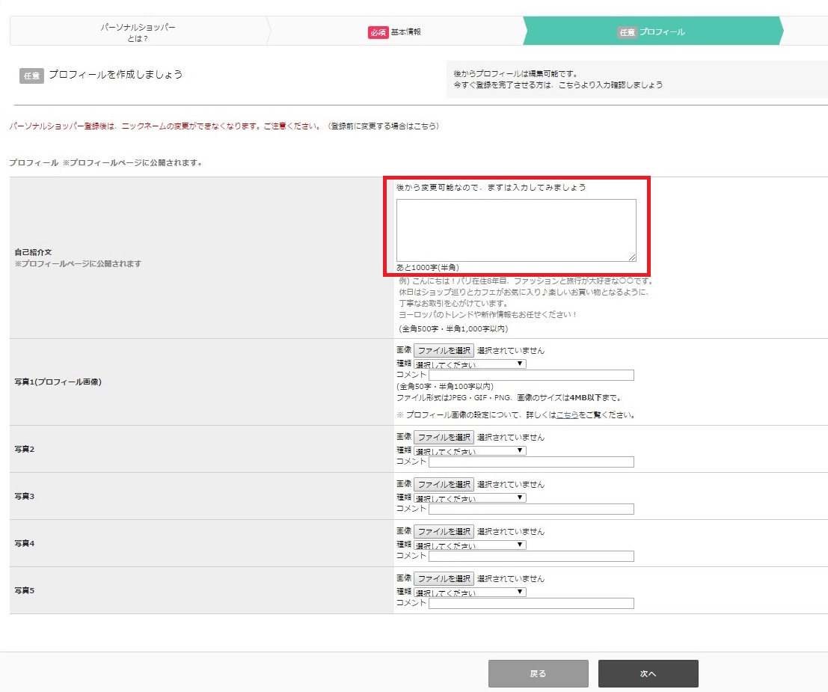Click ファイルを選択 in the 写真3 row
The width and height of the screenshot is (828, 692).
[x=444, y=484]
